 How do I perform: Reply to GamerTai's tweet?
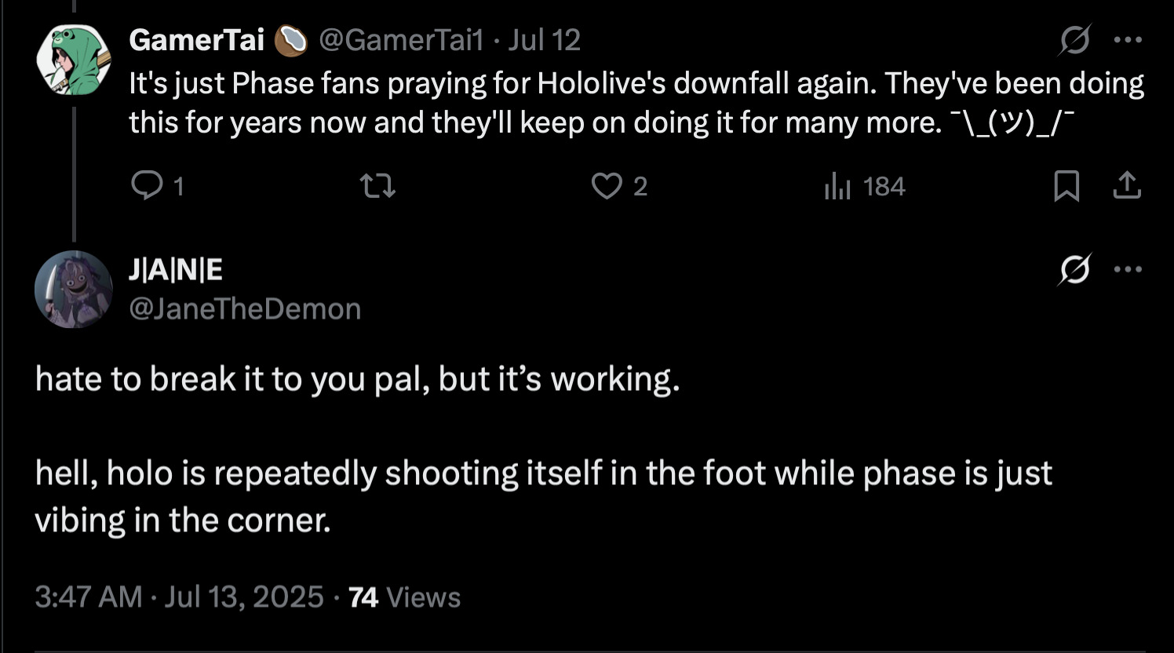click(x=144, y=186)
